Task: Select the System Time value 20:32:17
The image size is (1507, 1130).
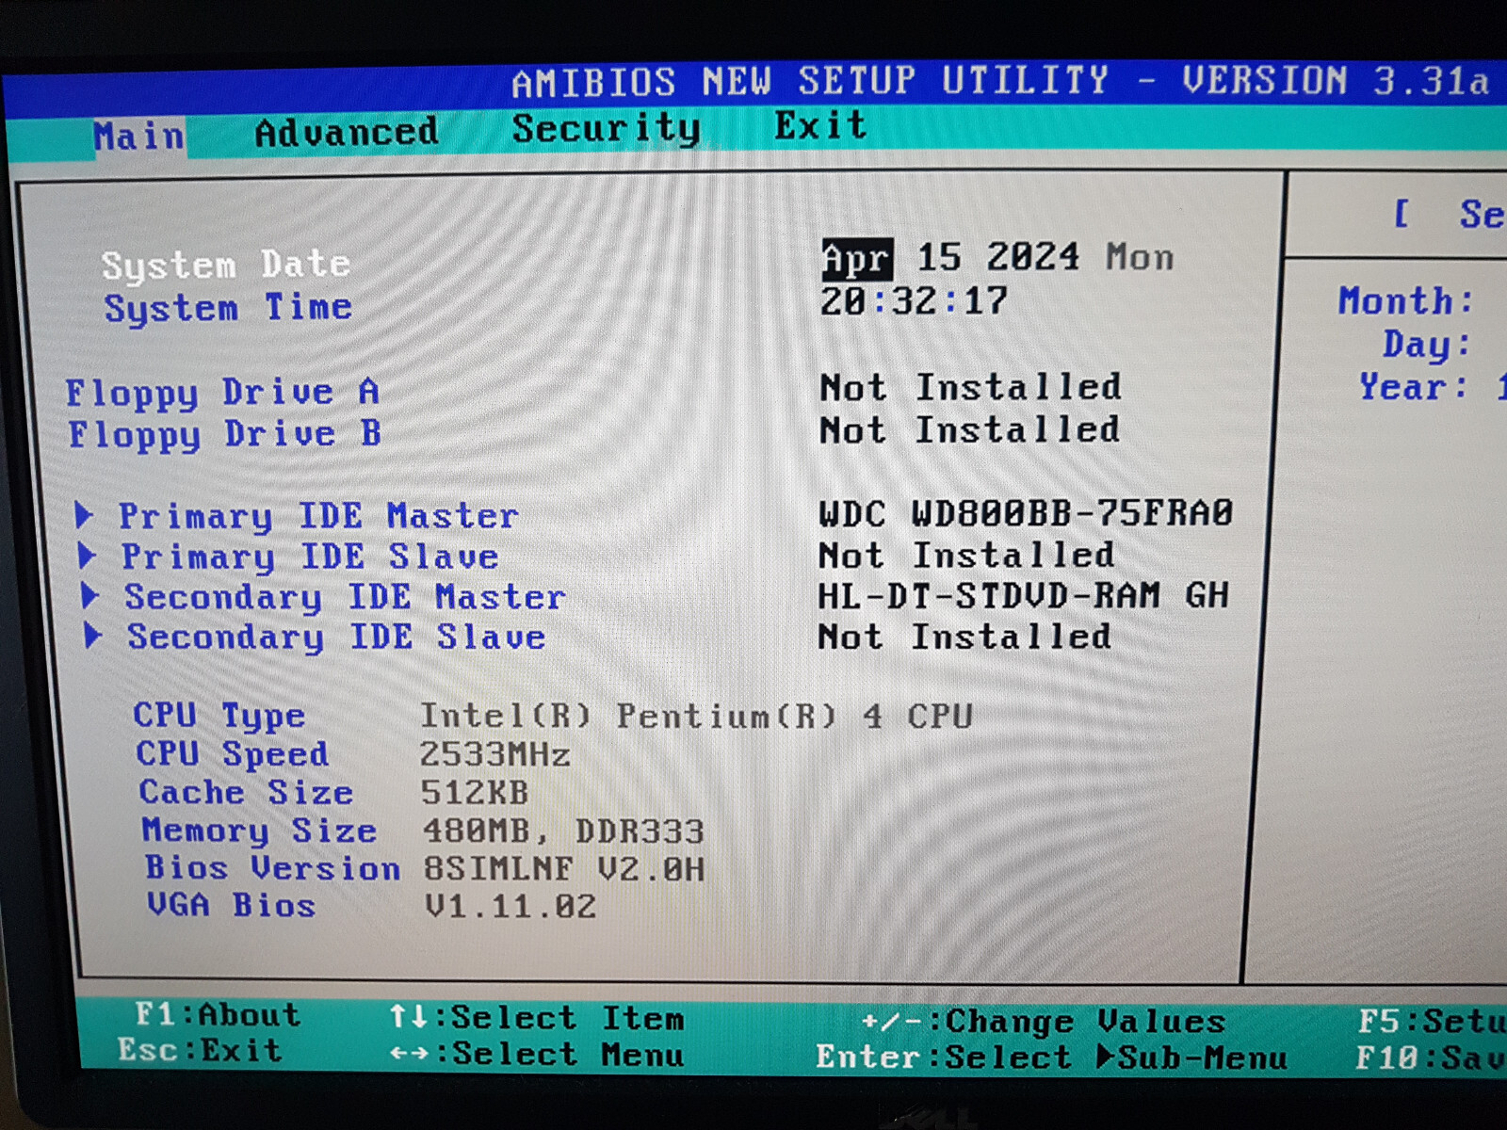Action: [914, 301]
